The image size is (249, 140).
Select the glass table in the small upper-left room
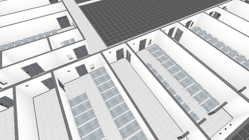pos(68,42)
